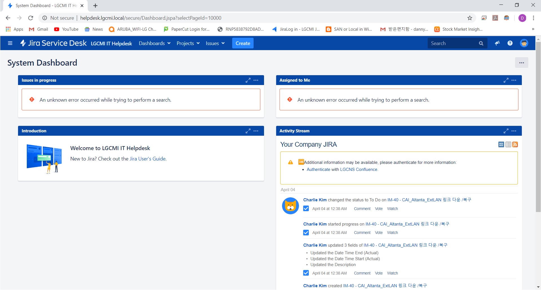Switch Activity Stream to full view
The image size is (541, 290).
pos(501,144)
